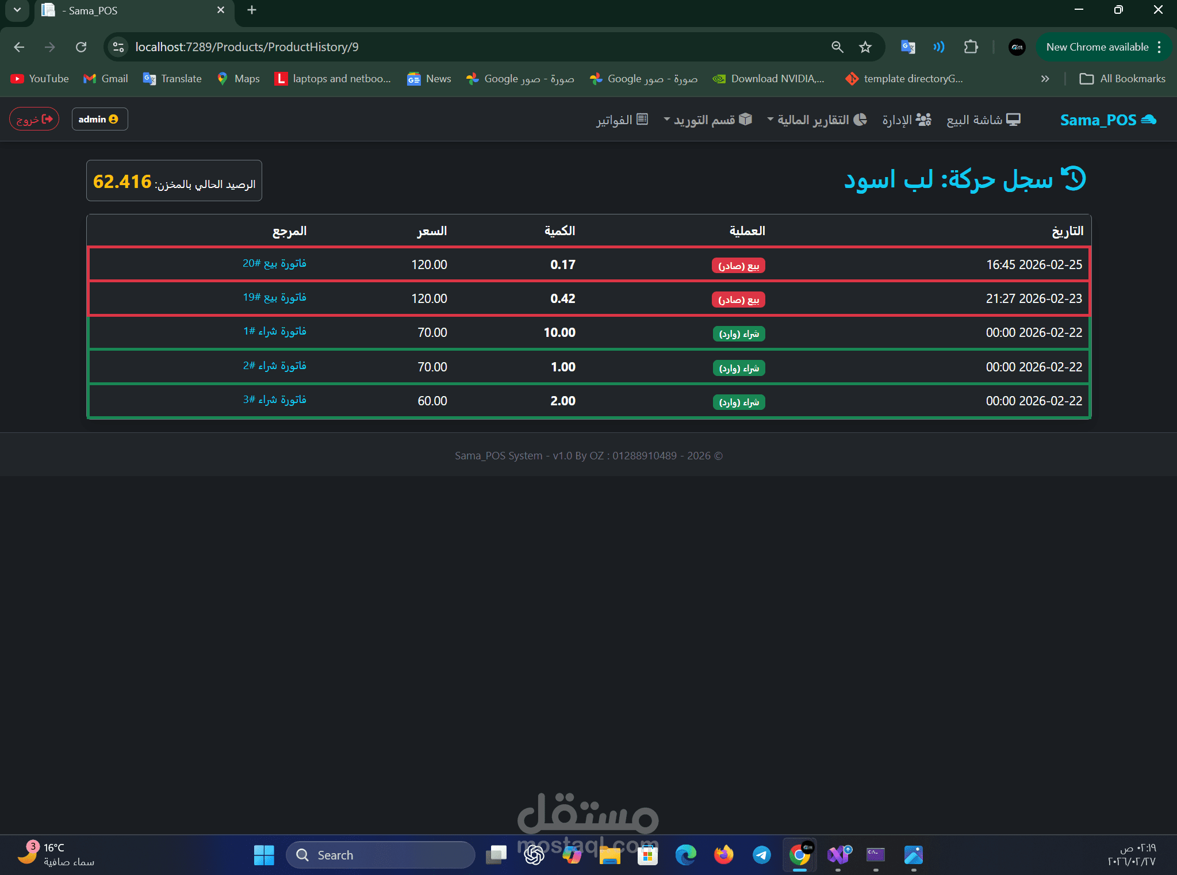This screenshot has width=1177, height=875.
Task: Open the Chrome extensions puzzle icon
Action: pyautogui.click(x=971, y=47)
